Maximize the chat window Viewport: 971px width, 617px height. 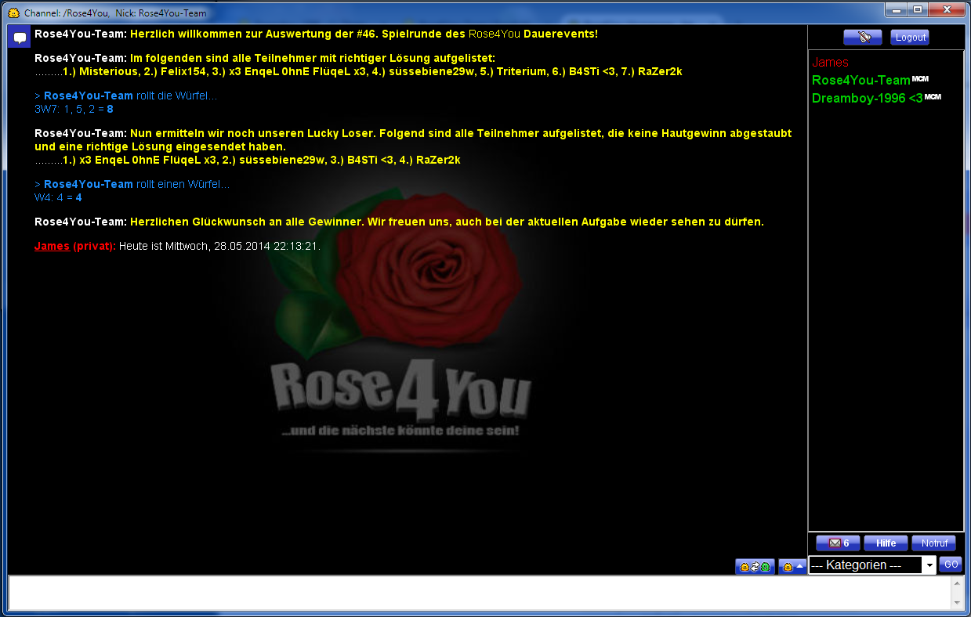point(918,9)
